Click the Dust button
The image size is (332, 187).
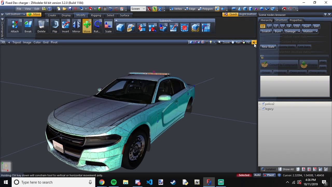307,26
